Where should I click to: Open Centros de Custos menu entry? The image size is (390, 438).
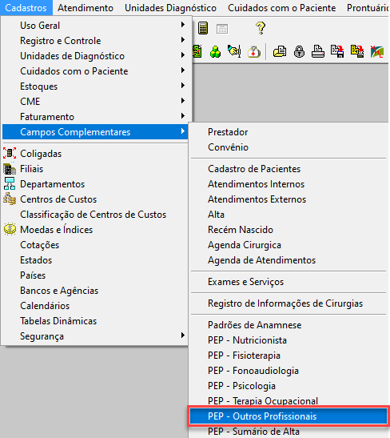(x=95, y=199)
